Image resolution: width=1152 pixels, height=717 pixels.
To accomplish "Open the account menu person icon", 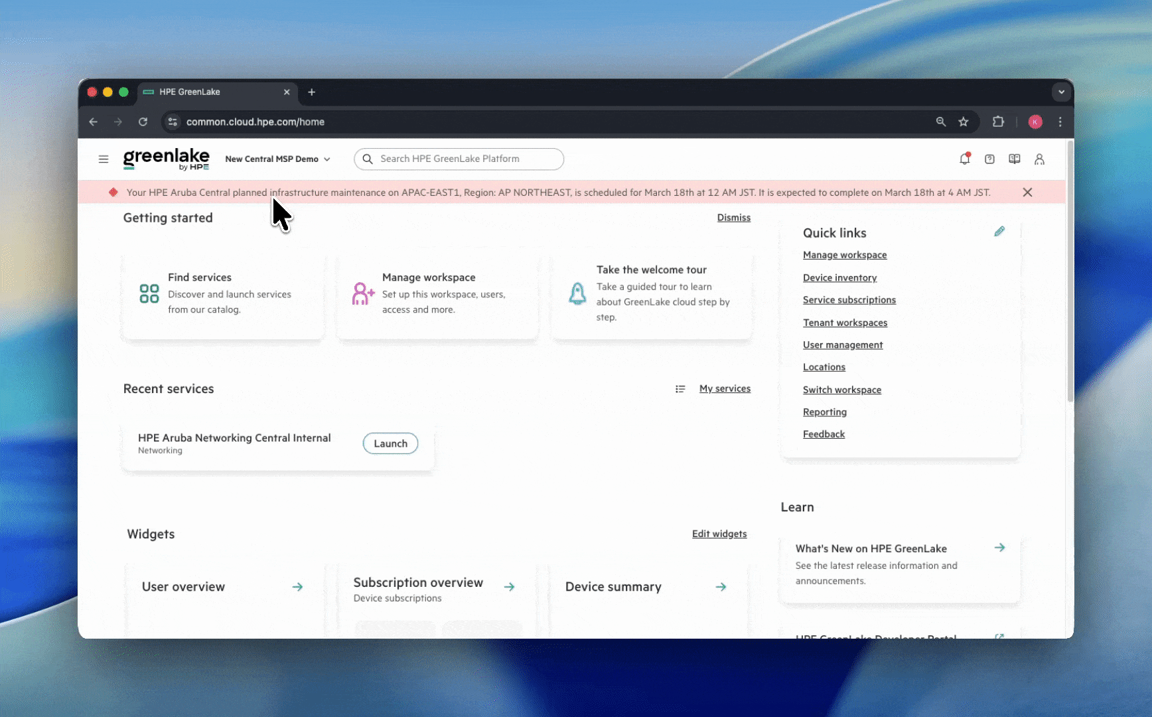I will point(1039,159).
